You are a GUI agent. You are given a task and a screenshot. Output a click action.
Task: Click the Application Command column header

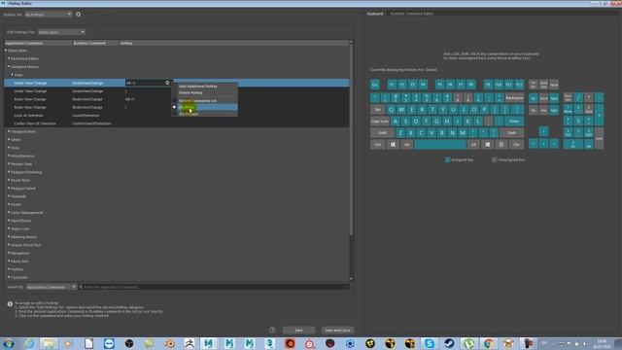coord(38,43)
